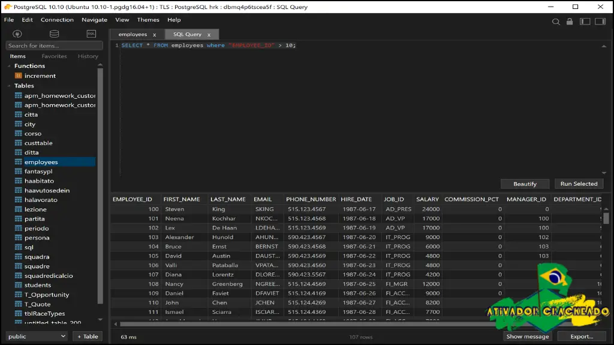Select the haavutosedein table
614x345 pixels.
[47, 190]
